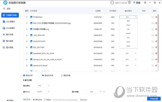Screen dimensions: 162x102
Task: Expand output format dropdown for pentax_k70_46.pef
Action: click(128, 65)
